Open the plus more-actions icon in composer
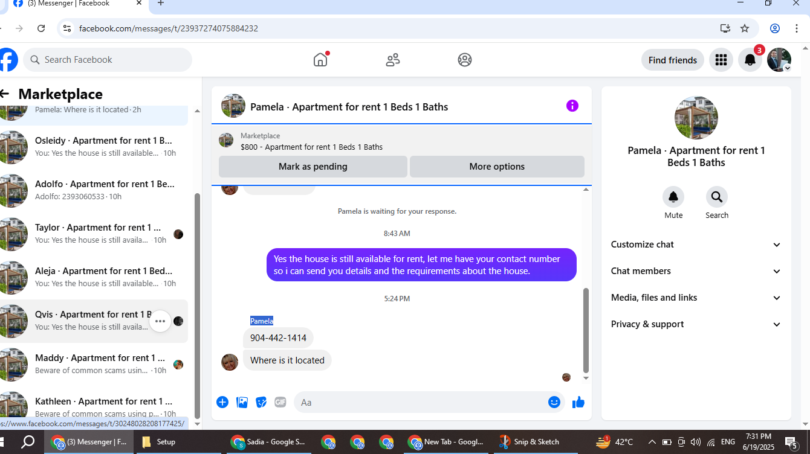This screenshot has width=810, height=454. click(x=222, y=402)
